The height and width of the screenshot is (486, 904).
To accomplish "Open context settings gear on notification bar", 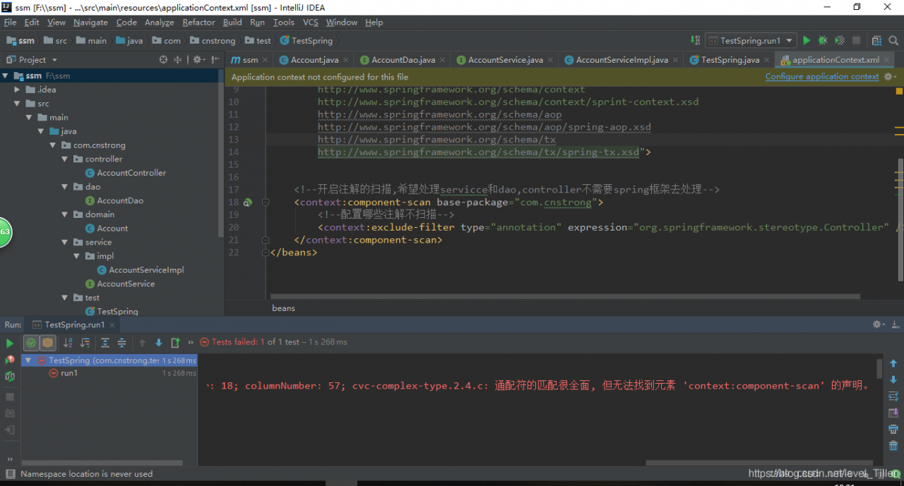I will (x=890, y=76).
